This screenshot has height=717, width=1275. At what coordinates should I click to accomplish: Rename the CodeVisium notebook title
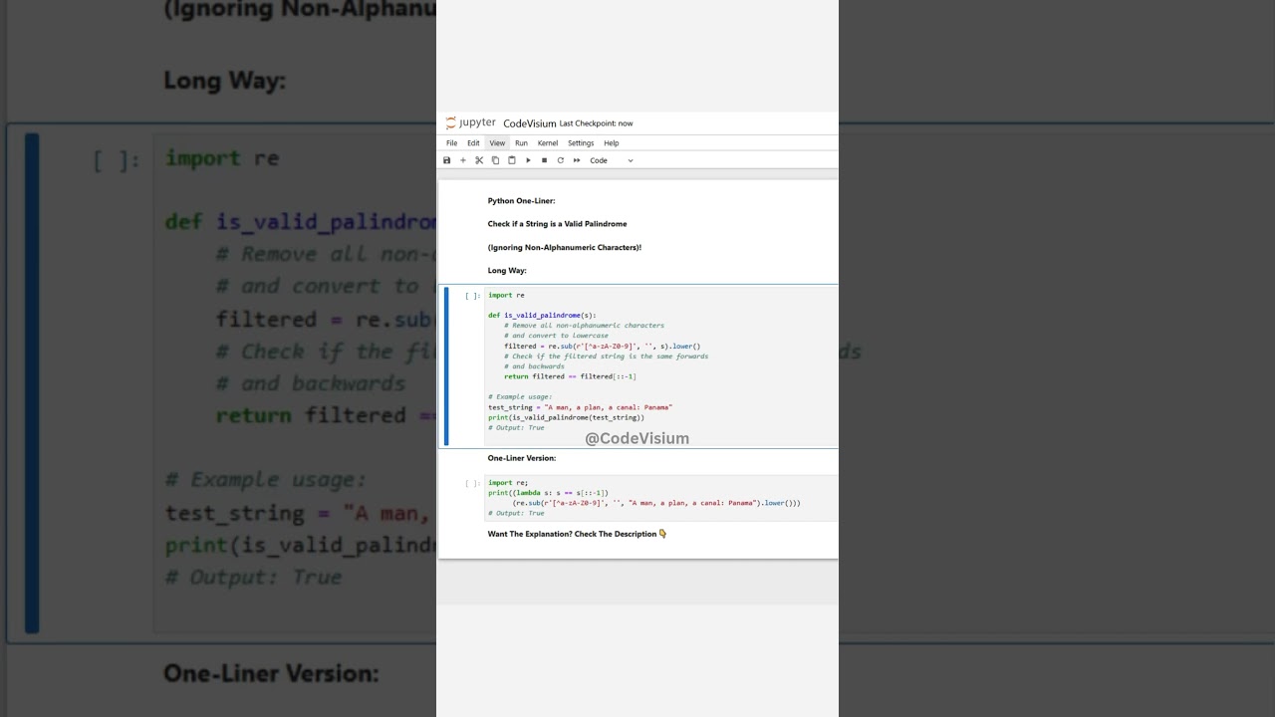pyautogui.click(x=530, y=123)
